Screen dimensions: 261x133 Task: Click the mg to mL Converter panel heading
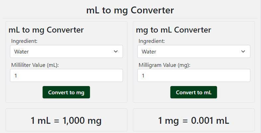tap(173, 30)
